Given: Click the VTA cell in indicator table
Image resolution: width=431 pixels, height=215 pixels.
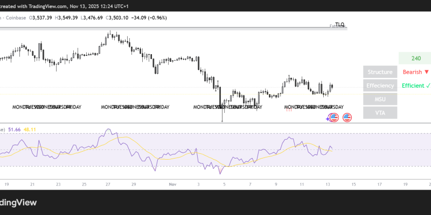Looking at the screenshot, I should point(380,112).
